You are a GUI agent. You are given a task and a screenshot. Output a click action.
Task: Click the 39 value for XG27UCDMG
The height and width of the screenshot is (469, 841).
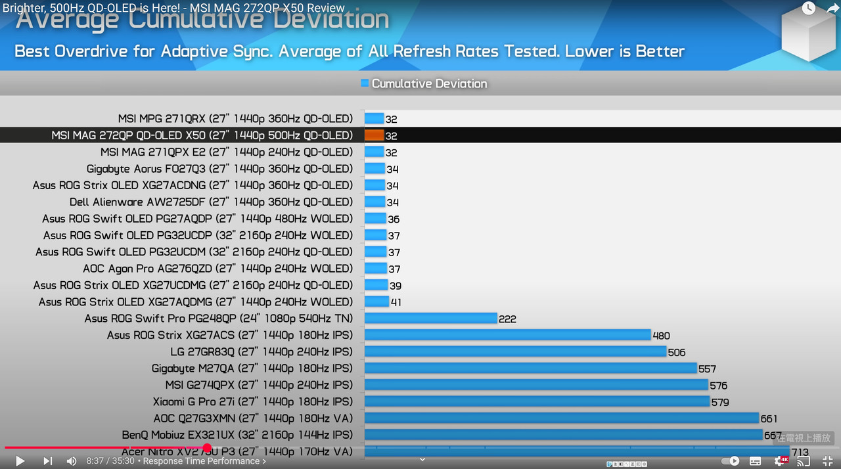pos(396,286)
